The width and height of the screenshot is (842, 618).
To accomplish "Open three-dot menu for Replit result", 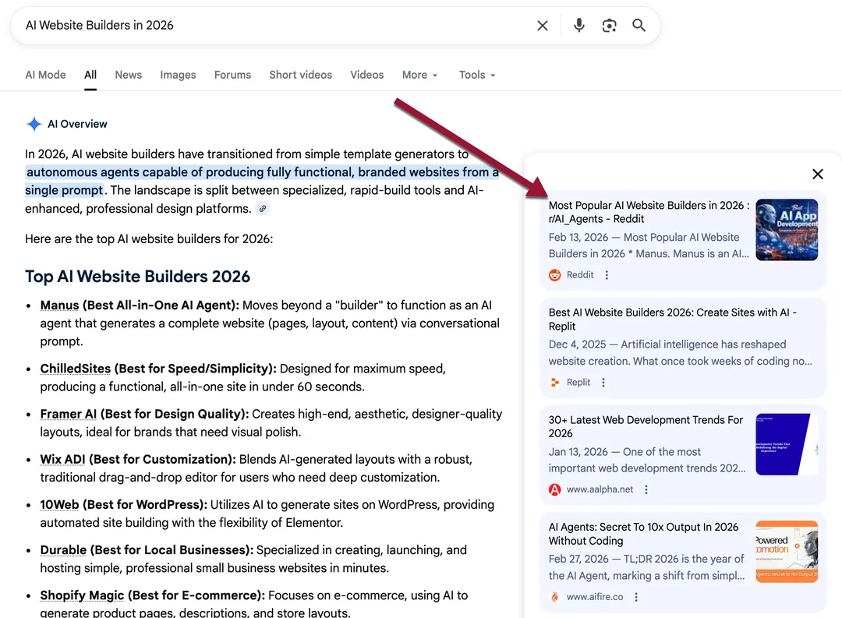I will pyautogui.click(x=603, y=383).
